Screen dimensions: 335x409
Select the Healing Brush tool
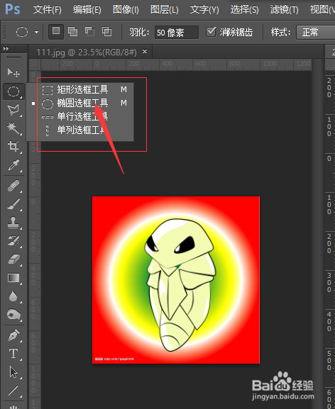(13, 186)
